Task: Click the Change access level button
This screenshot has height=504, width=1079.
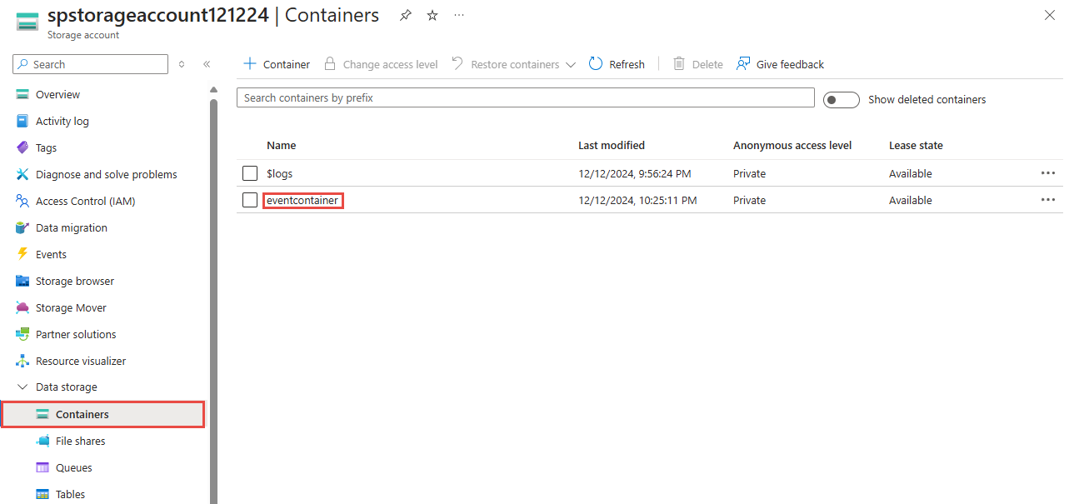Action: [381, 64]
